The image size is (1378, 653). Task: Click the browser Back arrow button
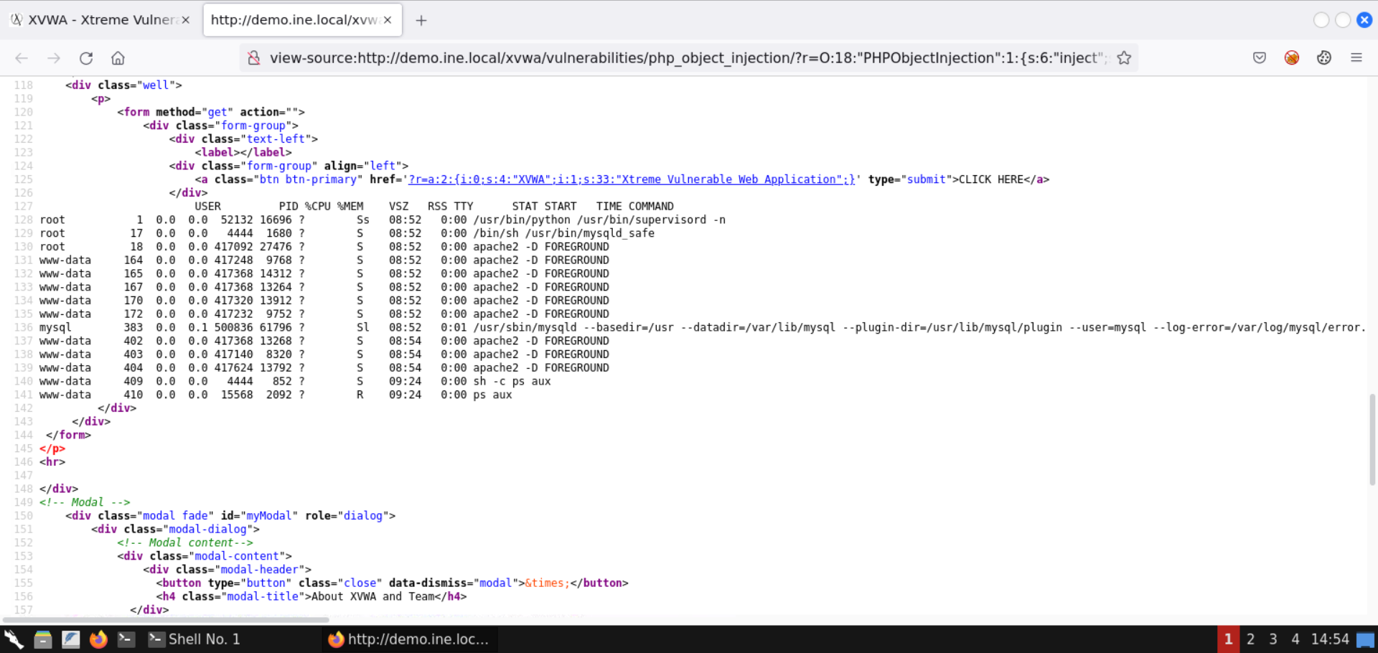coord(22,58)
